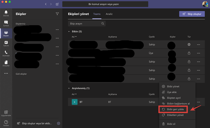Show more apps via the rail ellipsis
This screenshot has width=210, height=128.
[6, 73]
